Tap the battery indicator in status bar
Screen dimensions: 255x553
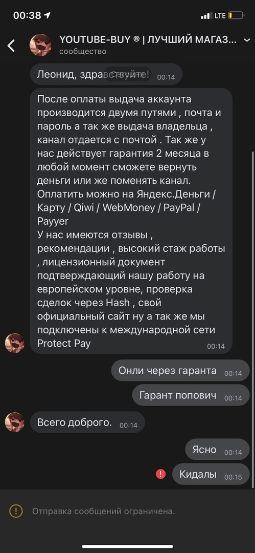[x=236, y=15]
